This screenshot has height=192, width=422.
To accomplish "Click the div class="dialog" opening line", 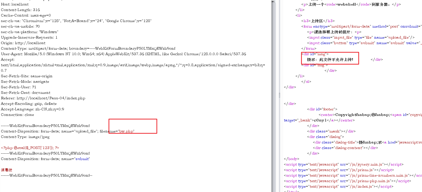I will click(x=326, y=137).
